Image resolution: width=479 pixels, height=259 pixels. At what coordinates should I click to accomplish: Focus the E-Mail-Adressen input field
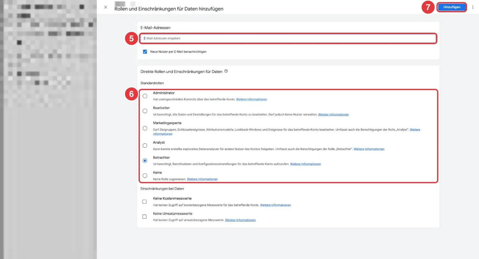tap(288, 38)
